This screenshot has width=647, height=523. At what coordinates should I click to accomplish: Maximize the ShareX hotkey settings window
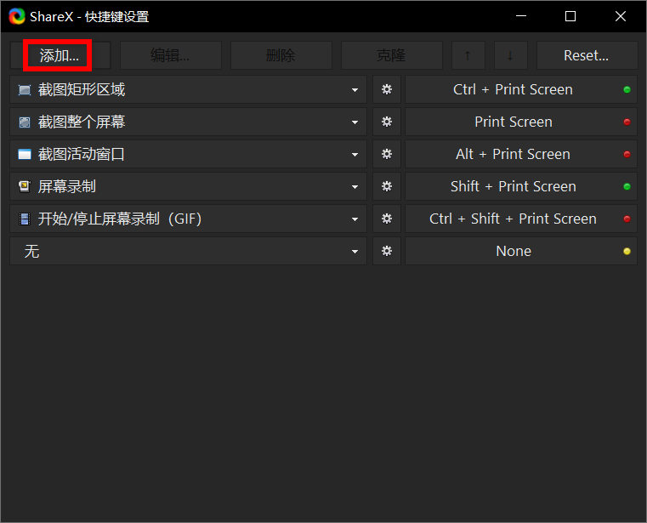coord(570,16)
